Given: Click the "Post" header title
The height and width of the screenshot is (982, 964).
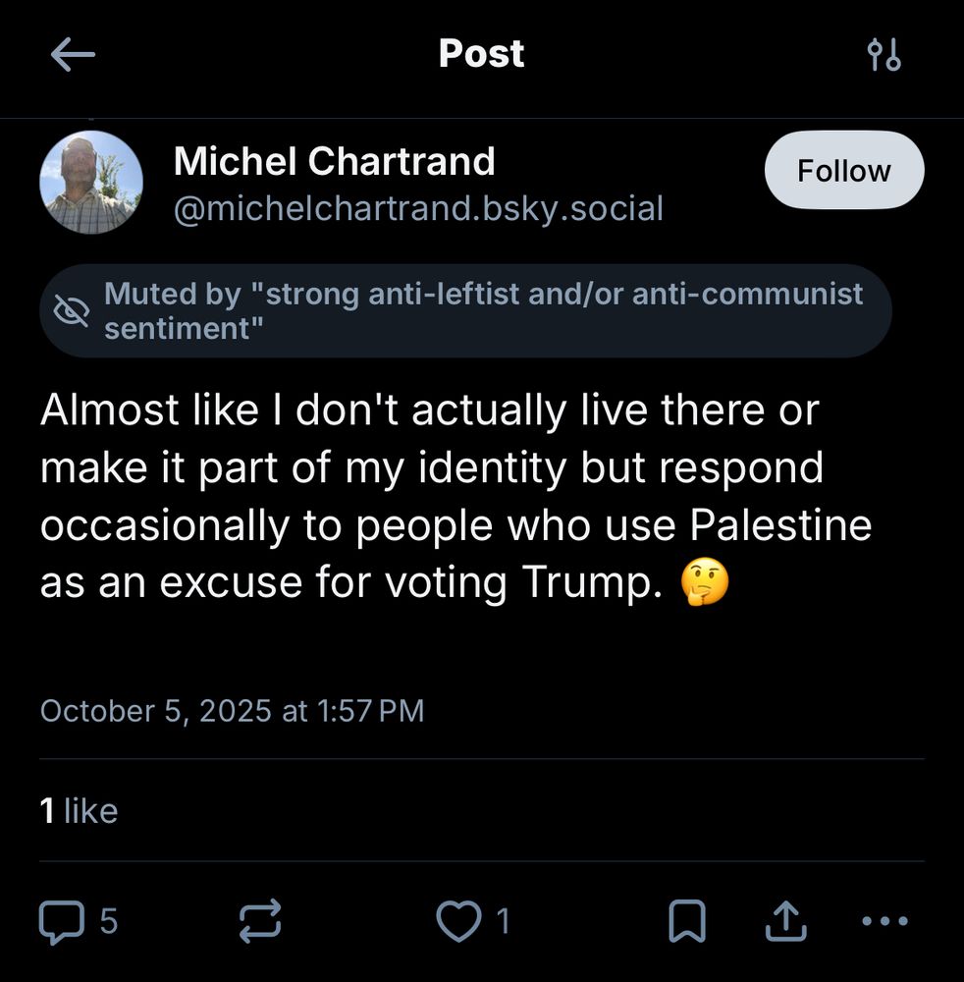Looking at the screenshot, I should coord(481,54).
